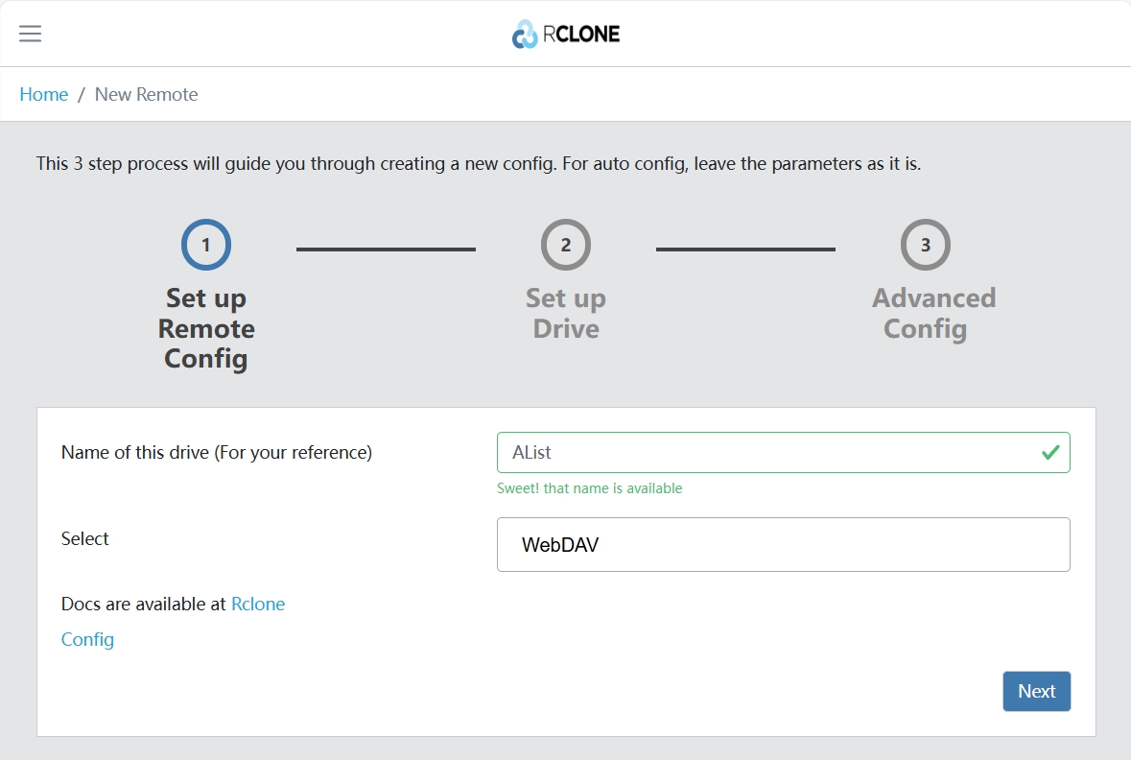Click the 'Select' field label
1131x760 pixels.
tap(85, 538)
